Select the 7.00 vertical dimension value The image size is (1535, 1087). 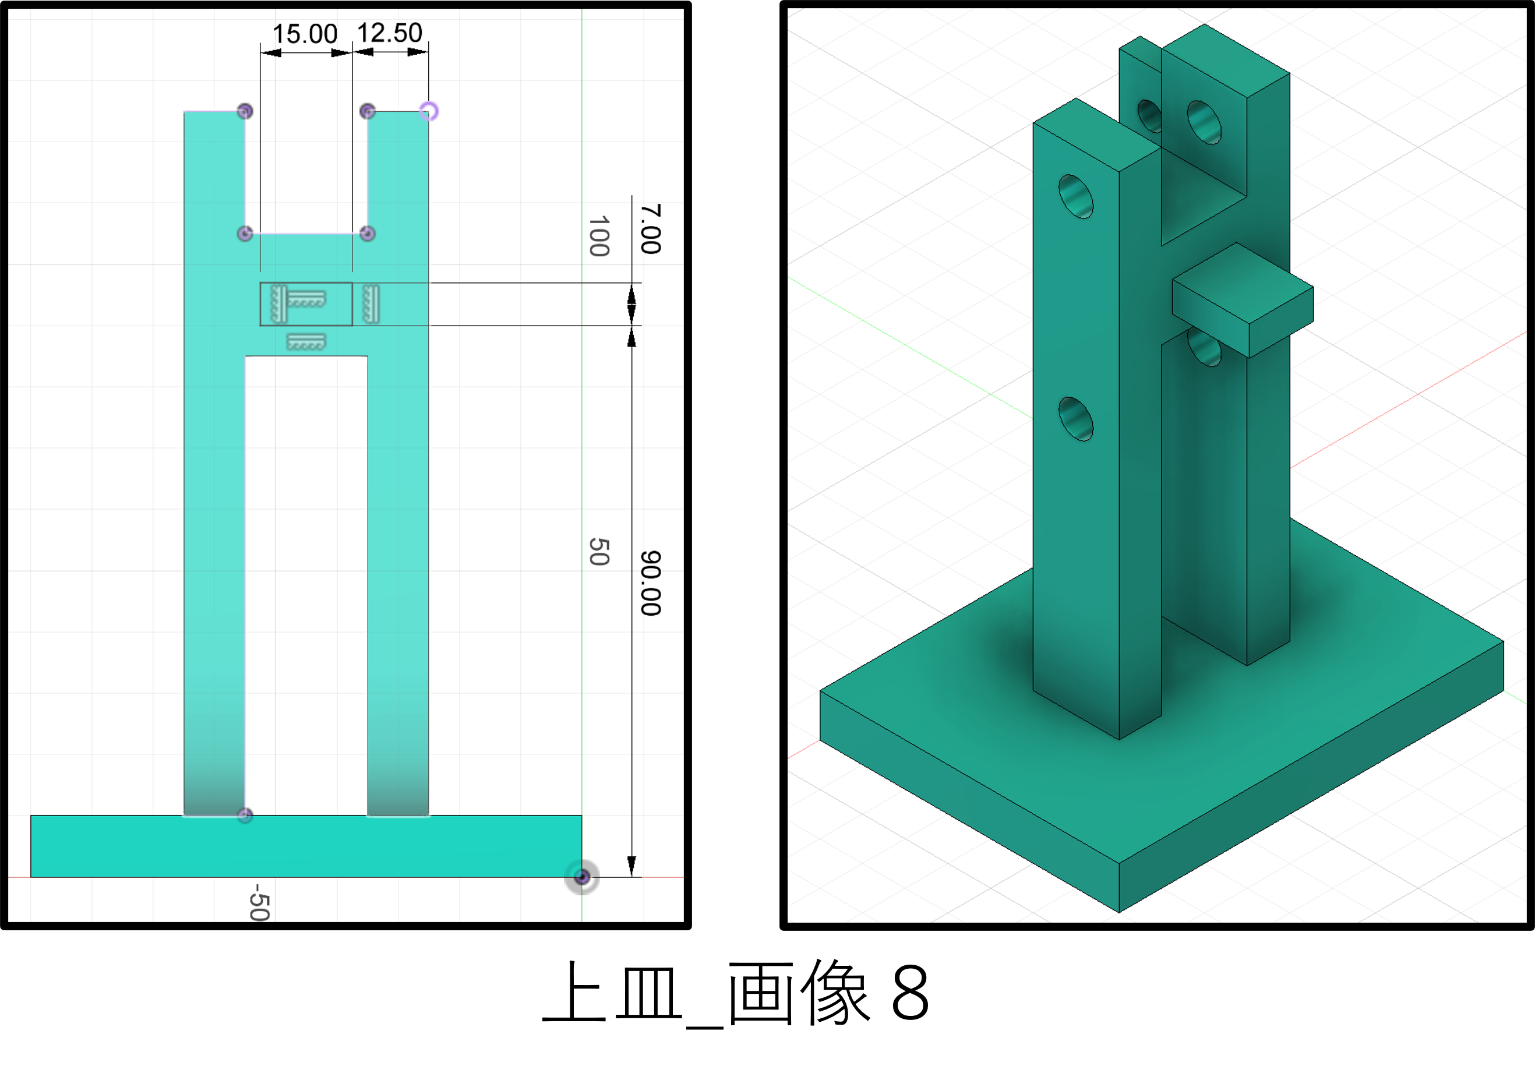[x=651, y=229]
